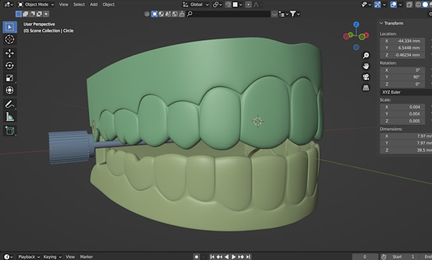The image size is (432, 260).
Task: Switch to wireframe viewport shading
Action: 419,4
